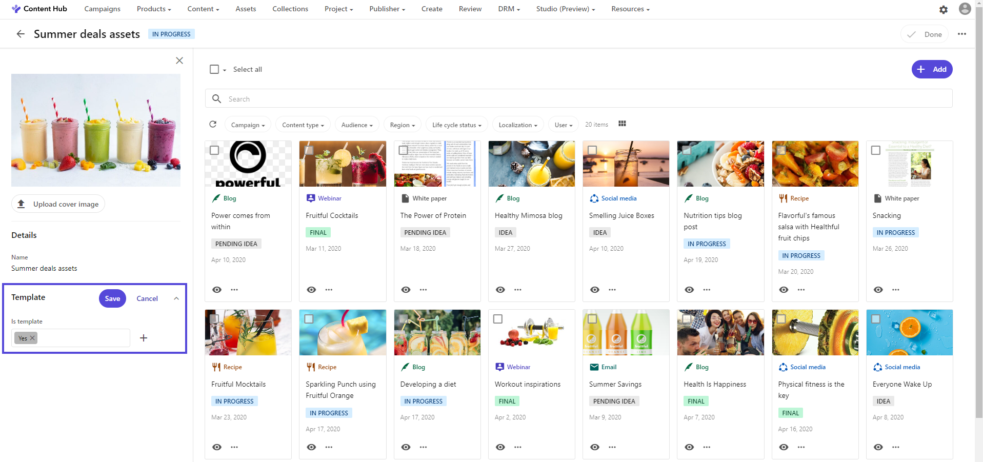Preview Workout inspirations with eye icon
This screenshot has height=462, width=983.
coord(500,447)
